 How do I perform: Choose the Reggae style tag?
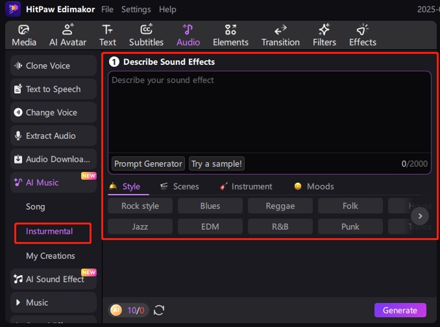pos(280,206)
